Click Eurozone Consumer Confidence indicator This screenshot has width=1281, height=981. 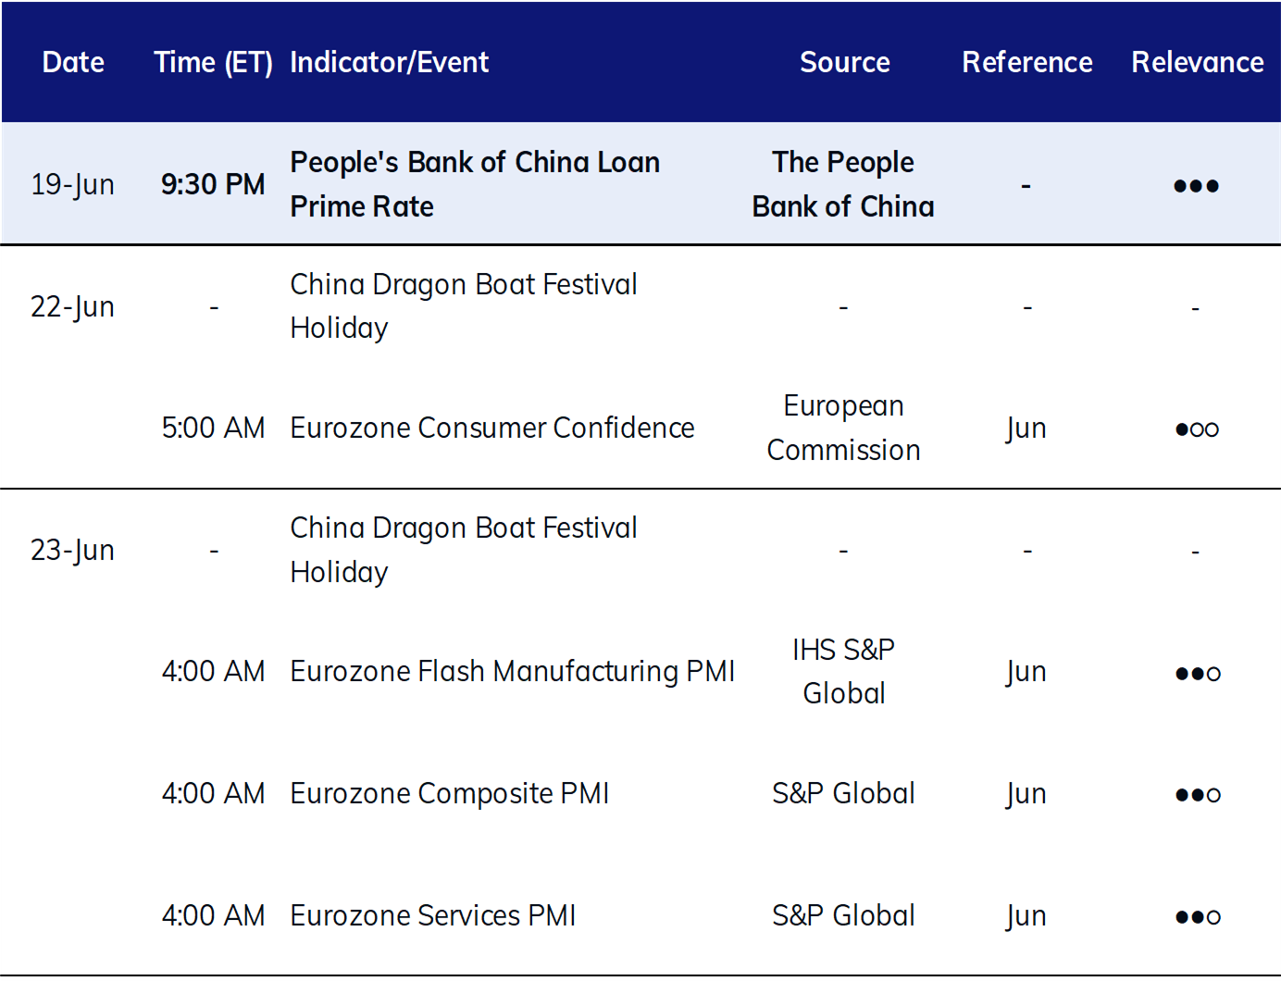[491, 428]
